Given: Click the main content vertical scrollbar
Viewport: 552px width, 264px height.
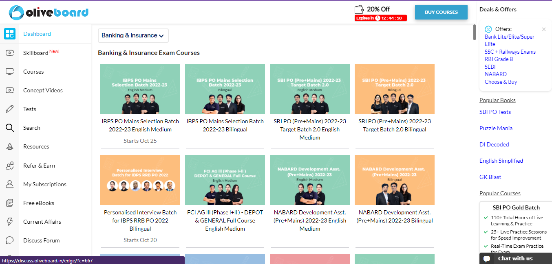Looking at the screenshot, I should tap(474, 32).
